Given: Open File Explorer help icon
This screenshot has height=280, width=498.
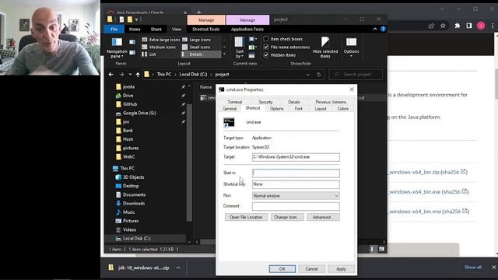Looking at the screenshot, I should coord(383,29).
